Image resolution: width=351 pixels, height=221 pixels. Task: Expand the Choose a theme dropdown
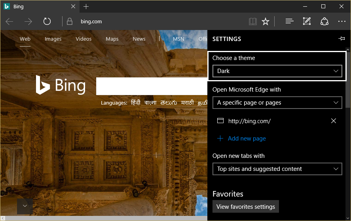pyautogui.click(x=277, y=71)
